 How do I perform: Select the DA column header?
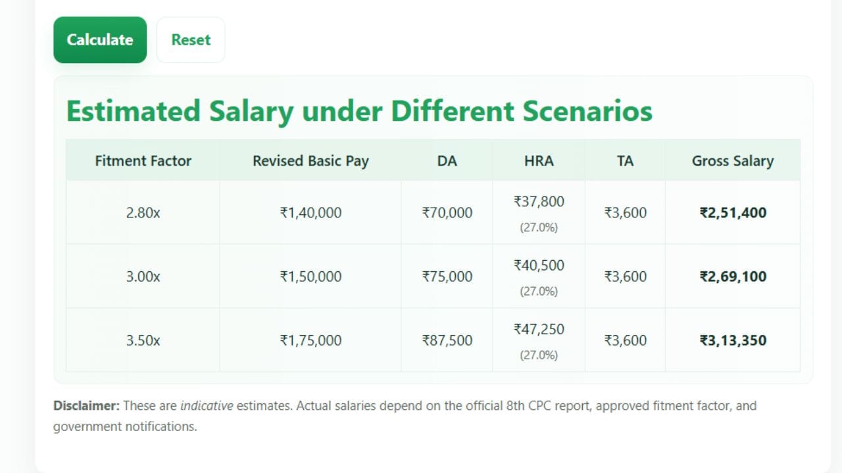pos(447,161)
